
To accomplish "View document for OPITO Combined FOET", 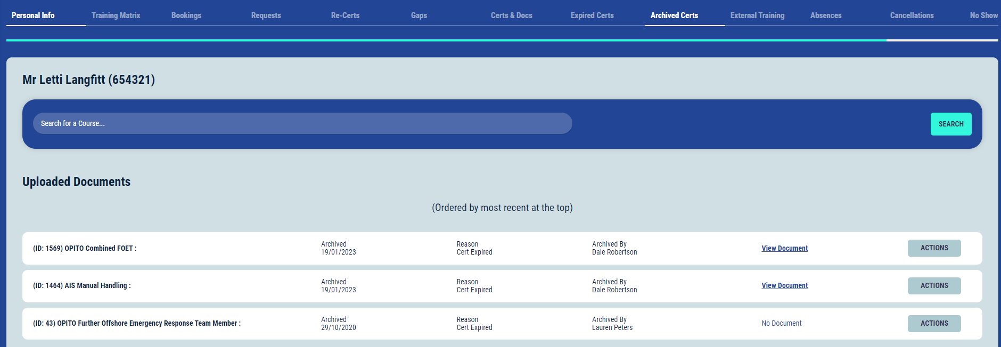I will click(x=784, y=248).
